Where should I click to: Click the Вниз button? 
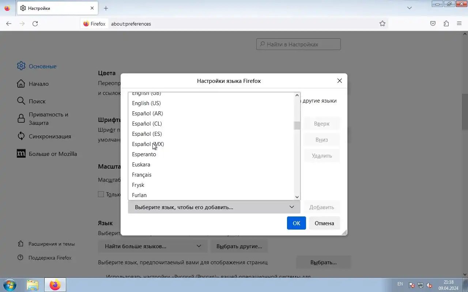322,140
